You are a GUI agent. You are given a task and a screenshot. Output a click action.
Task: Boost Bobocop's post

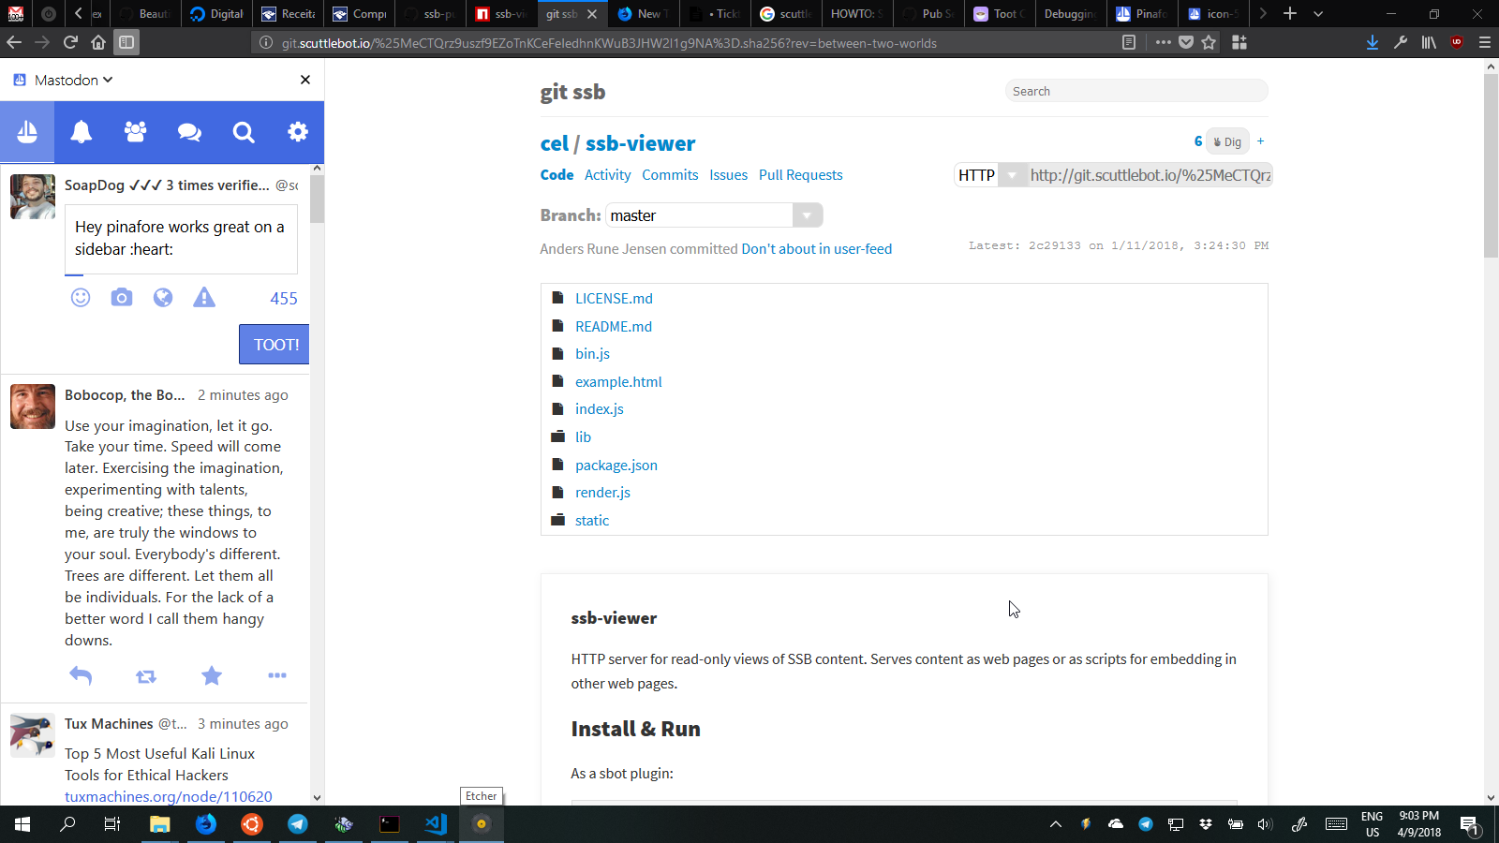pos(146,675)
